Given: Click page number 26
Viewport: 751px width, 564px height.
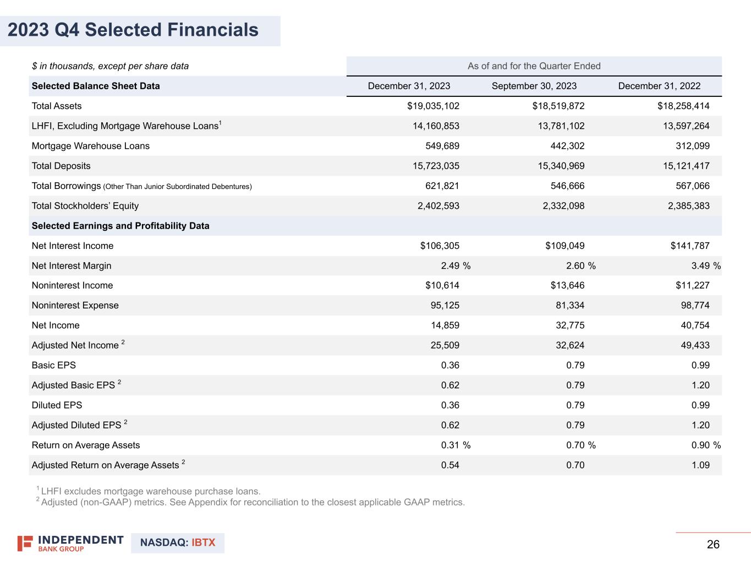Looking at the screenshot, I should (x=712, y=545).
